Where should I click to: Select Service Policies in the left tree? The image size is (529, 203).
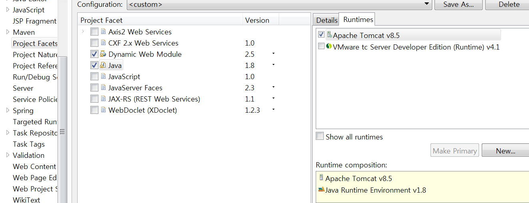point(35,99)
